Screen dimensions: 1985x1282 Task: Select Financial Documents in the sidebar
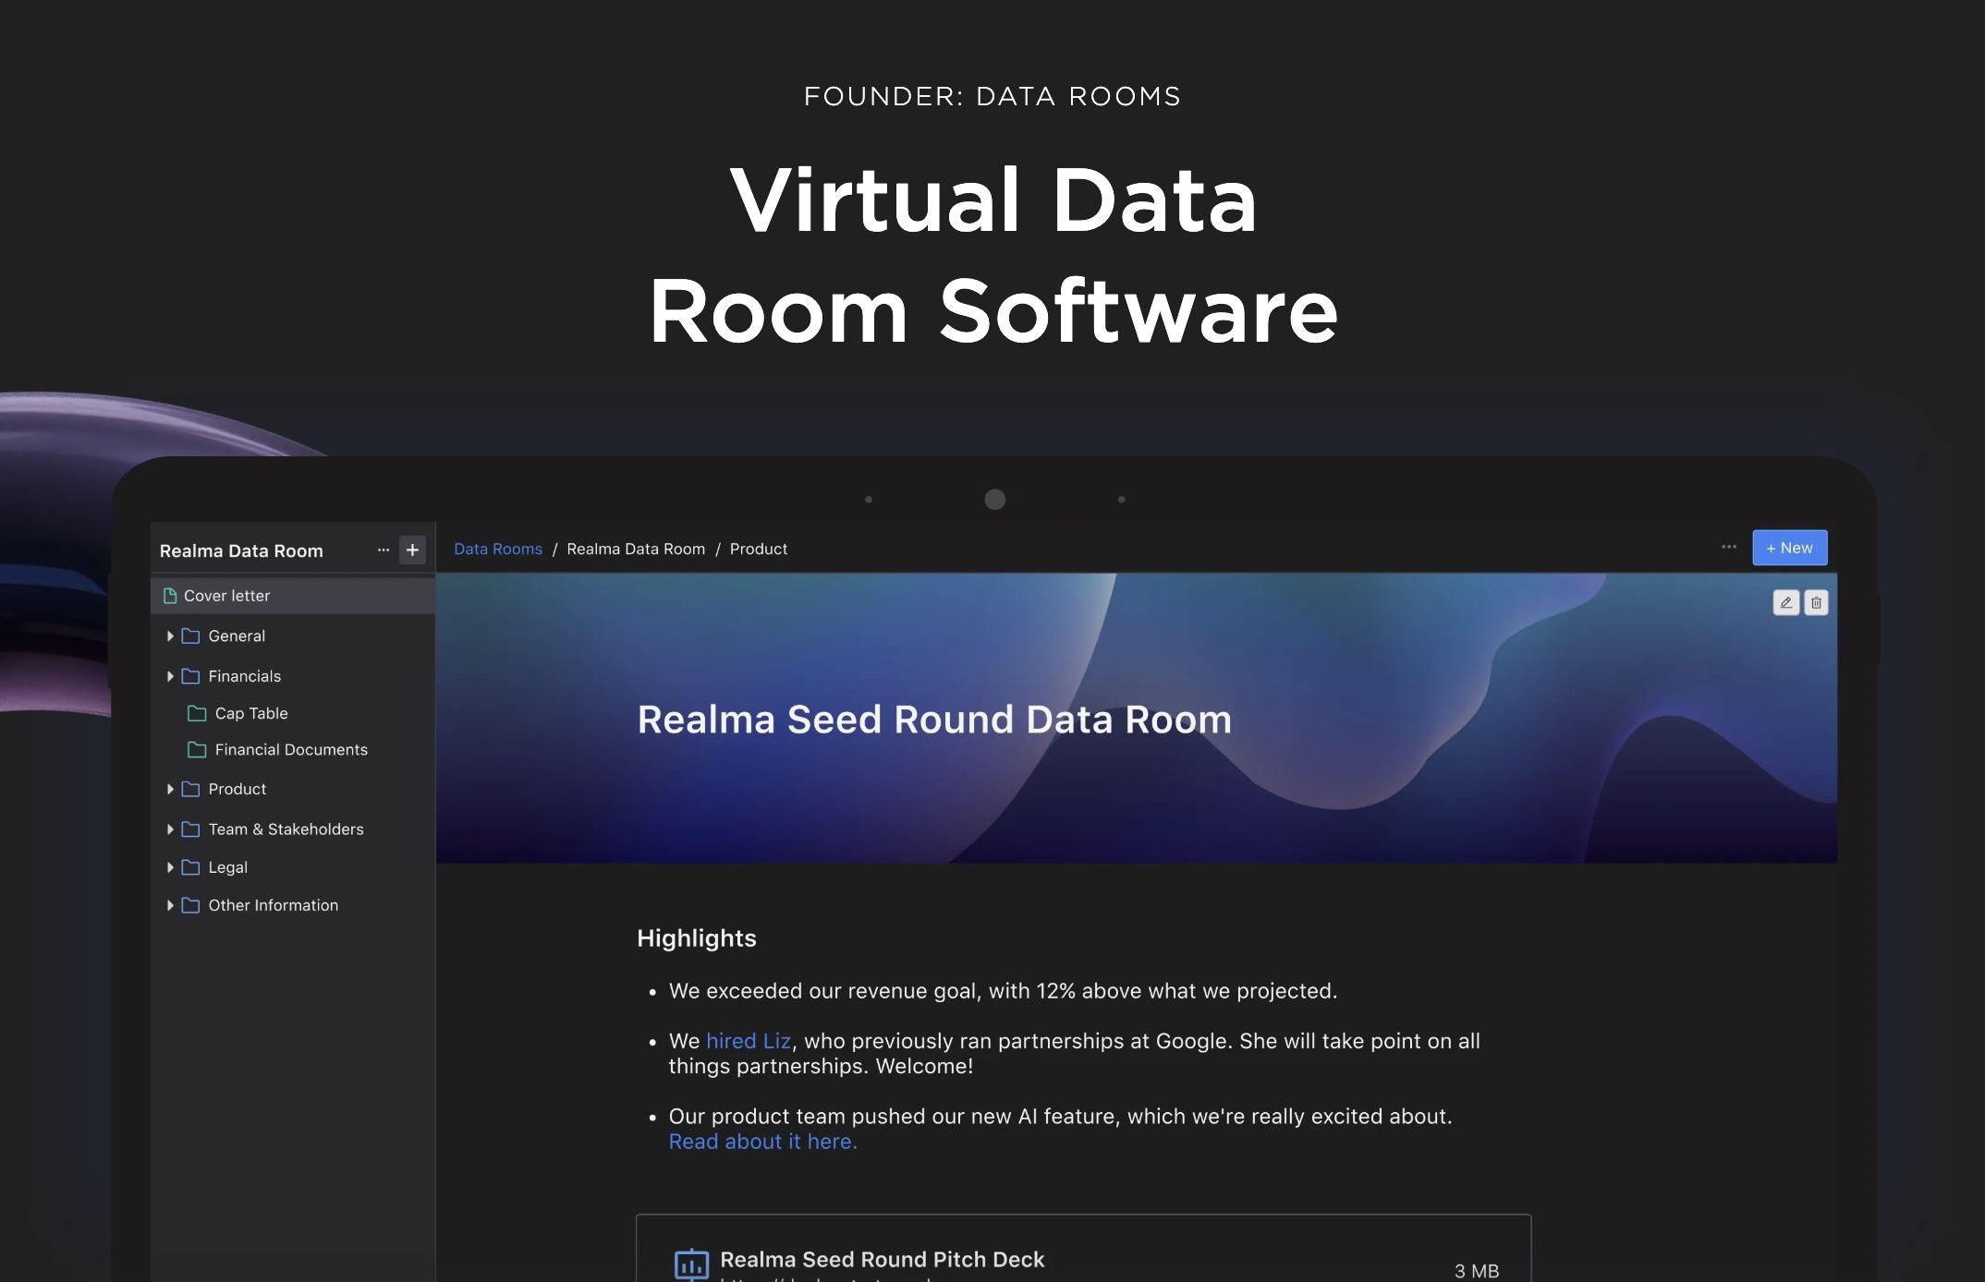tap(290, 750)
